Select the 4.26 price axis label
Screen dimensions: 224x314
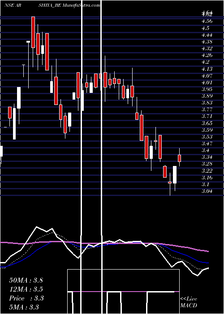[x=207, y=55]
